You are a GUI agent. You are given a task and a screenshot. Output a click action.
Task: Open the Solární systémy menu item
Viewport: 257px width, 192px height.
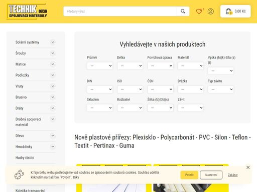(x=27, y=42)
